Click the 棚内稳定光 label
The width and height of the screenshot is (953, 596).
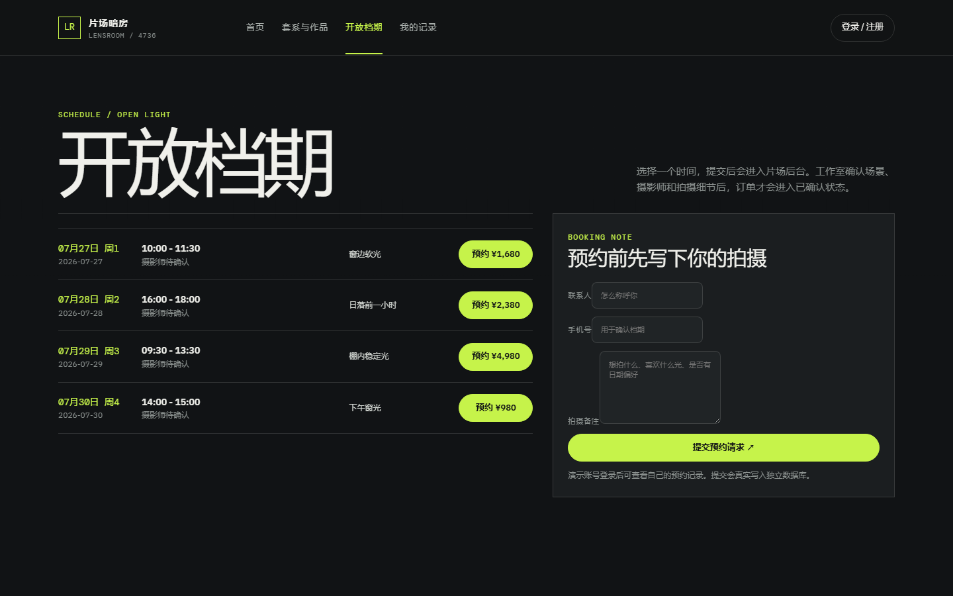(x=369, y=356)
